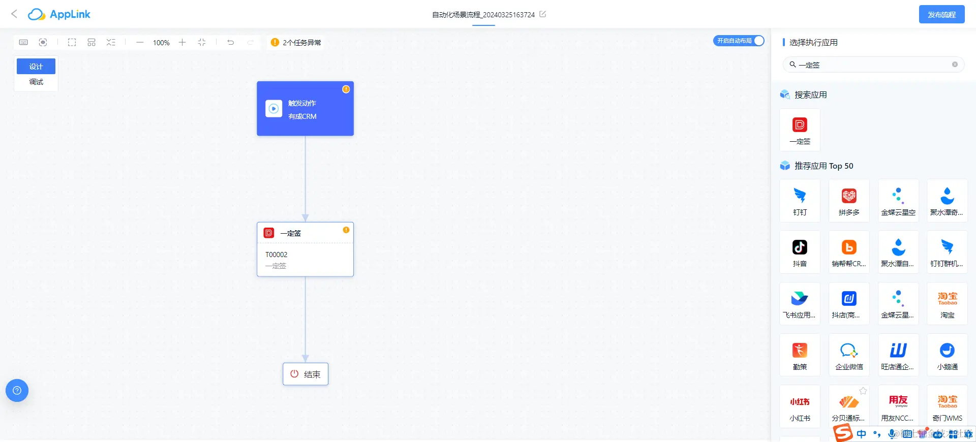
Task: Choose the 拼多多 app
Action: point(849,201)
